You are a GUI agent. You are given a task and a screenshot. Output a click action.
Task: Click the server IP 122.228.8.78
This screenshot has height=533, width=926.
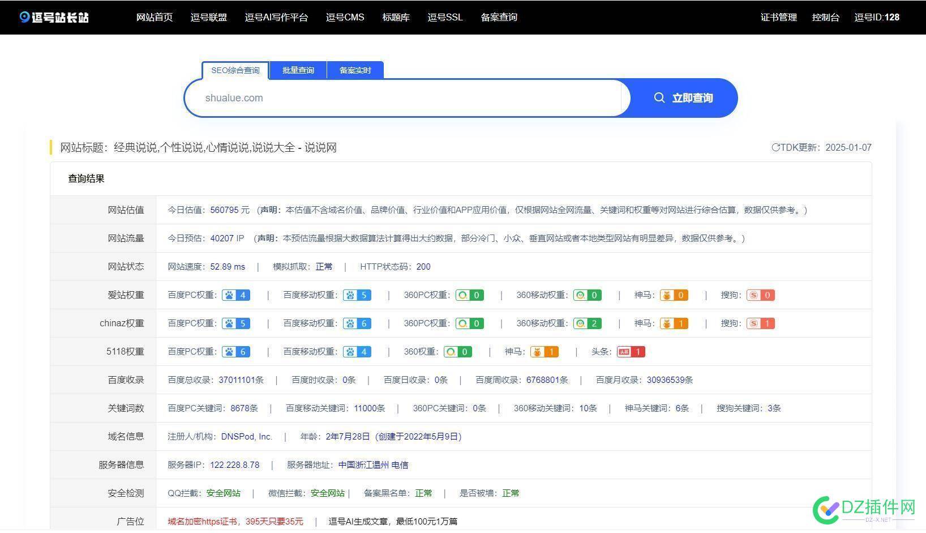point(234,465)
